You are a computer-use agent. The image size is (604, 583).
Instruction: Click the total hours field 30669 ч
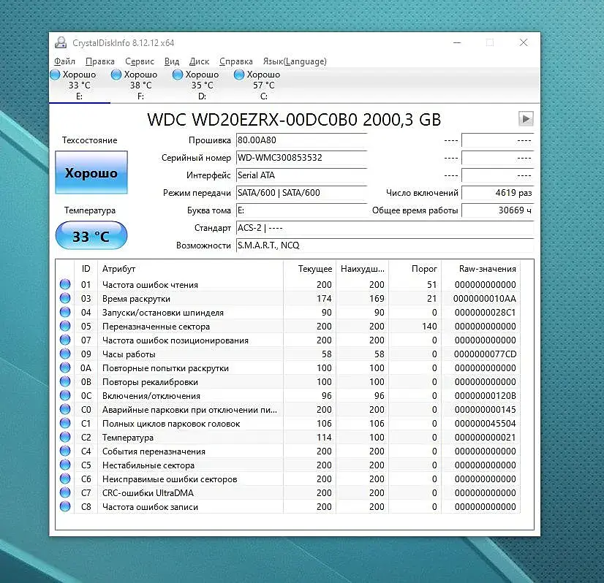coord(498,210)
